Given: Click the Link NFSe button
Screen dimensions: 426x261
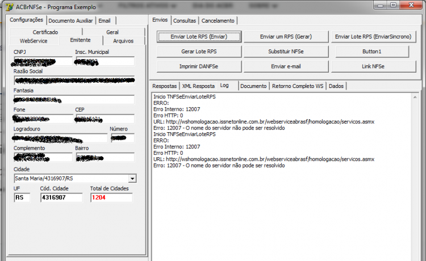Looking at the screenshot, I should 373,66.
